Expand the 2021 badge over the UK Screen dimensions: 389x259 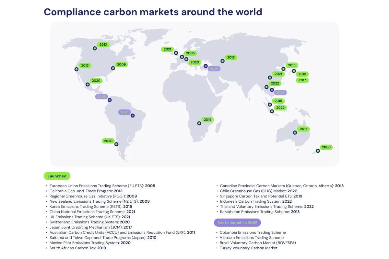click(167, 49)
